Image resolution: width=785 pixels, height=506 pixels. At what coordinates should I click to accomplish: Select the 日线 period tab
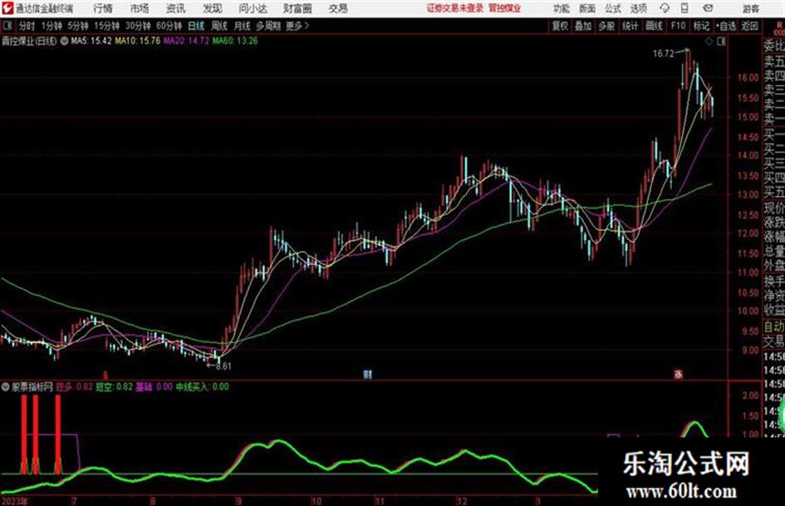click(196, 26)
